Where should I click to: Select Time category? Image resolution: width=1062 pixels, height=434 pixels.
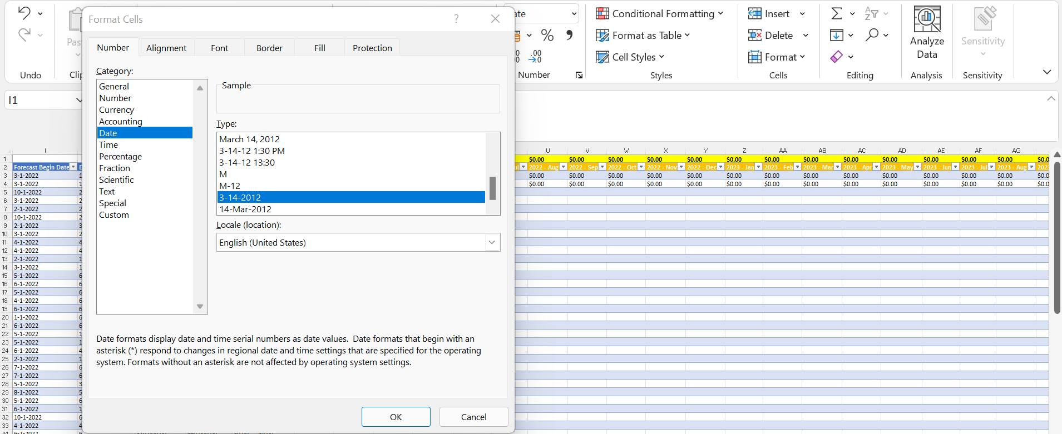coord(145,145)
